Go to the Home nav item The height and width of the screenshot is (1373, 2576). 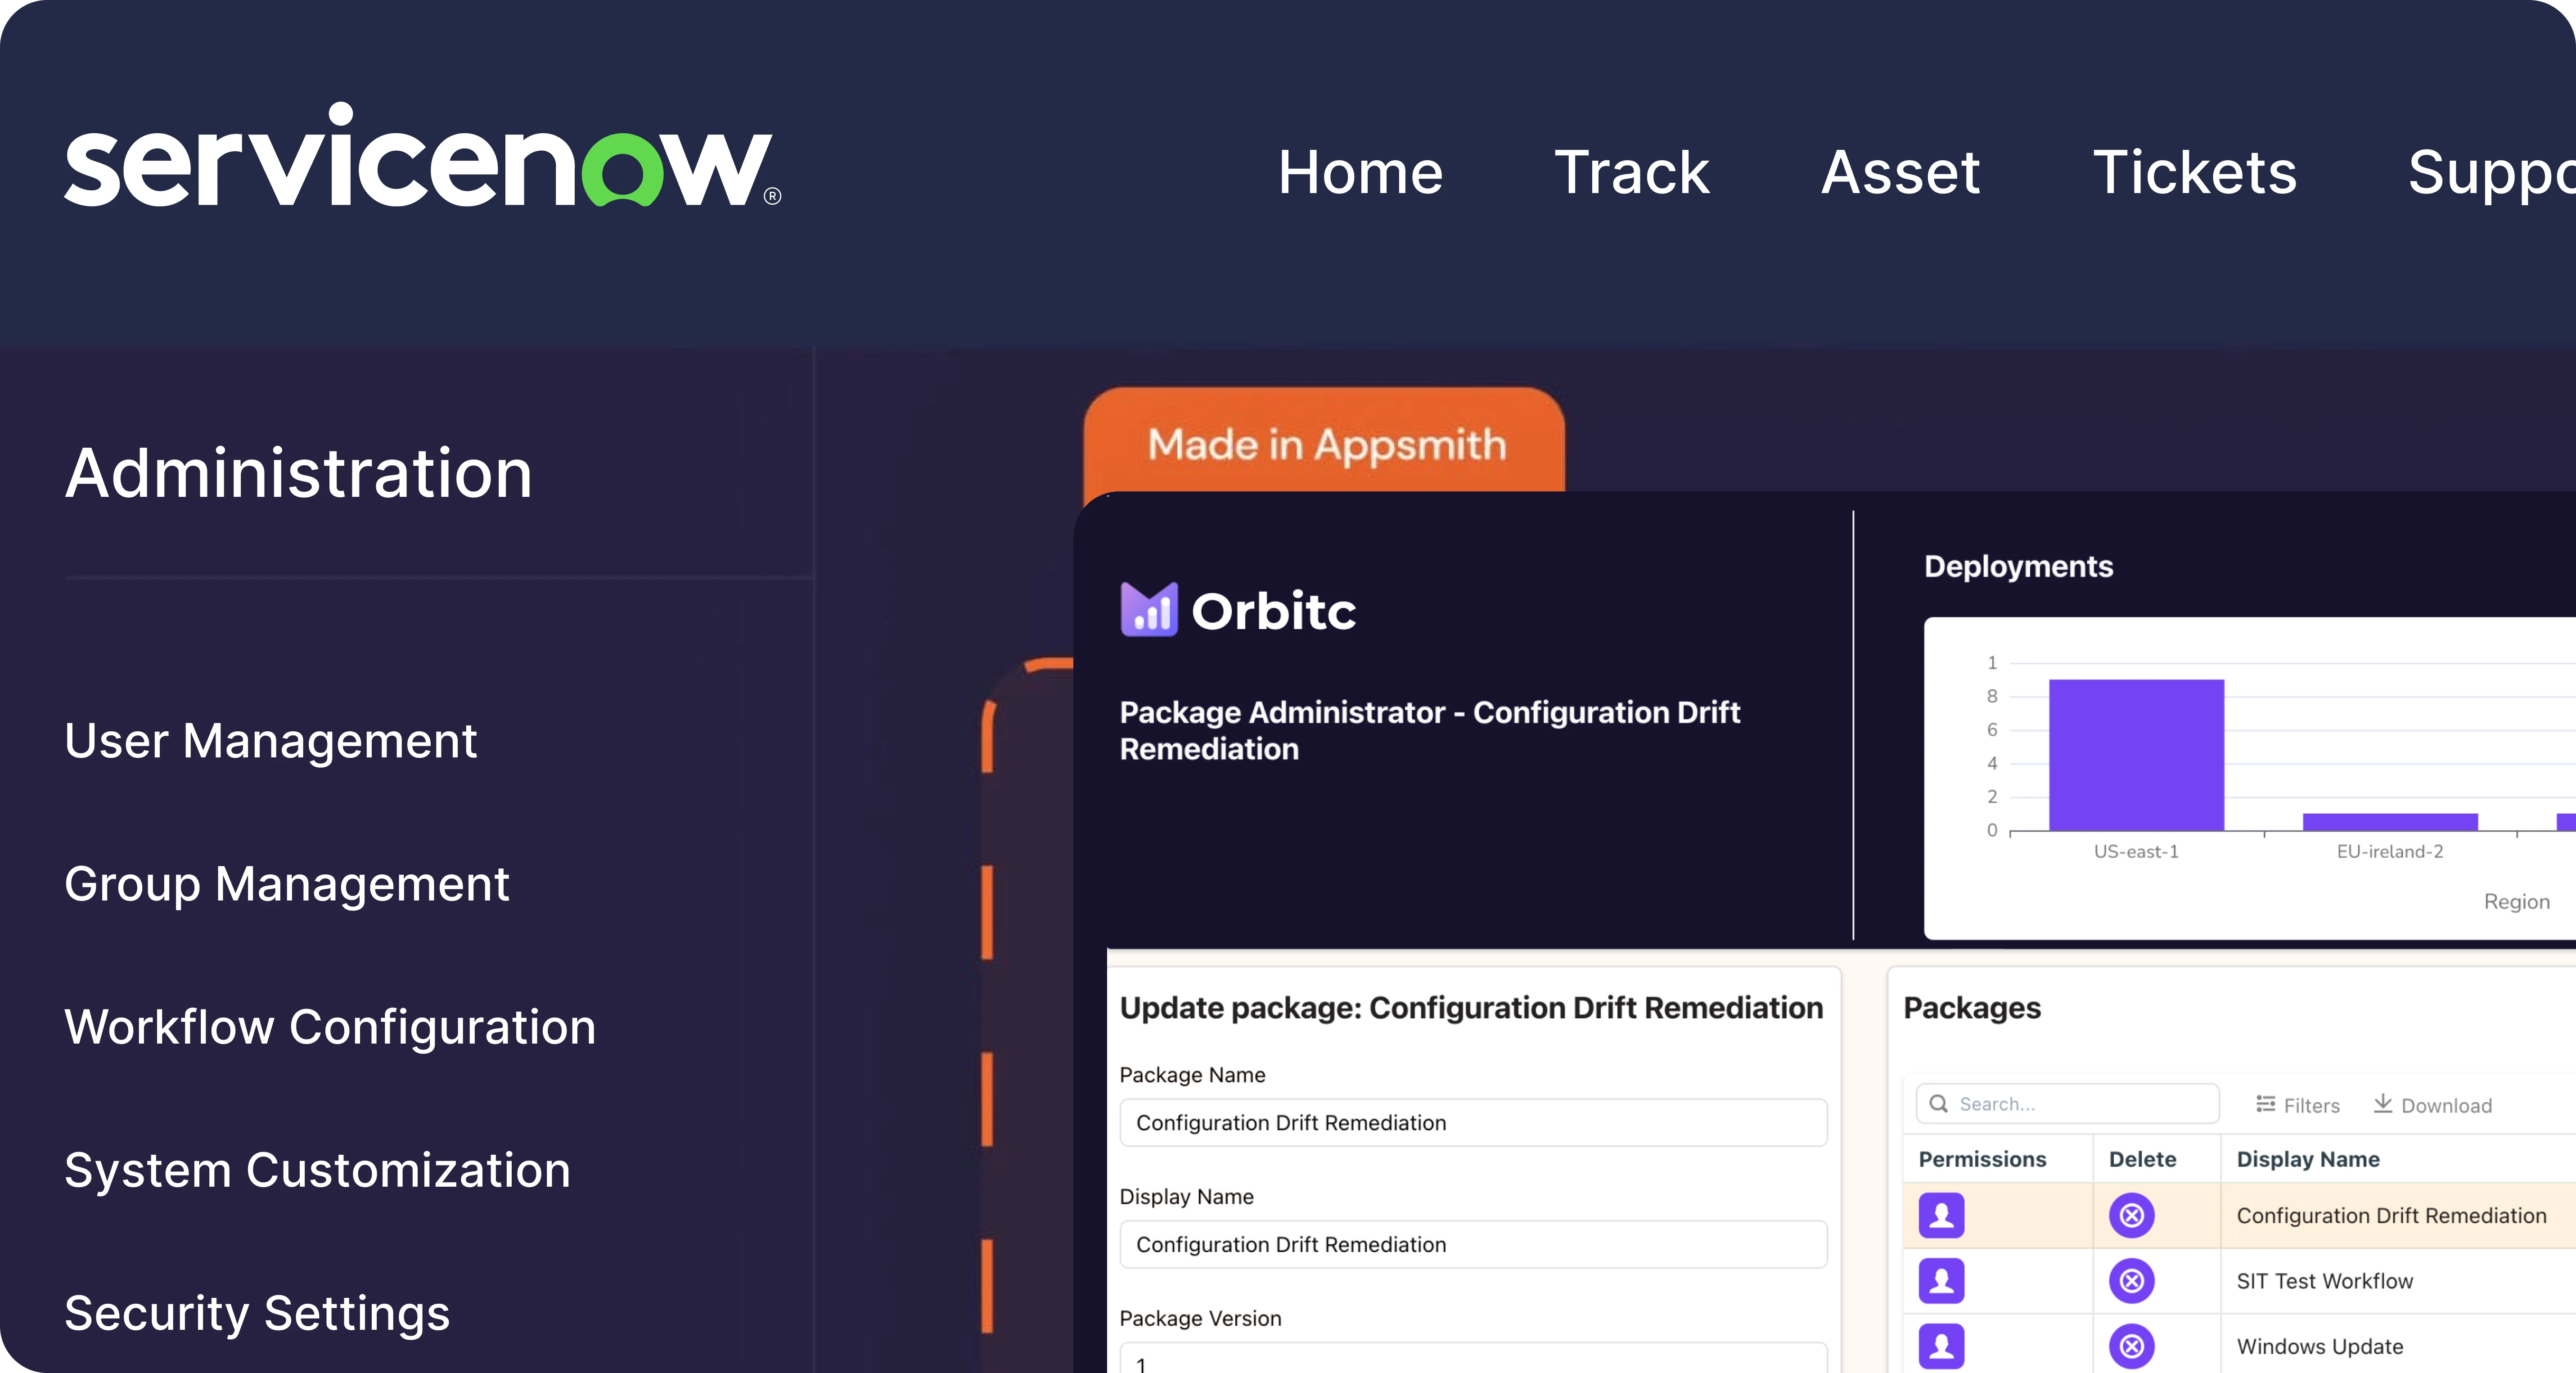1360,172
